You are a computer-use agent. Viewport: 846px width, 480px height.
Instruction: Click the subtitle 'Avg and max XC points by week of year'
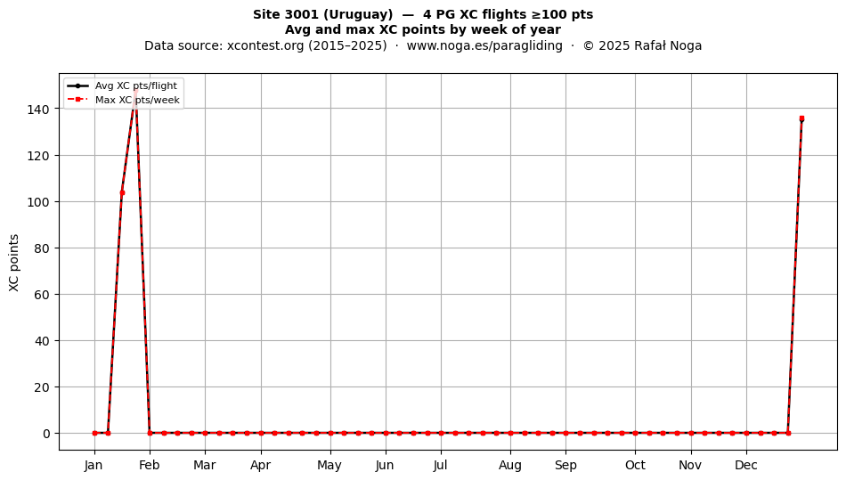pos(423,29)
